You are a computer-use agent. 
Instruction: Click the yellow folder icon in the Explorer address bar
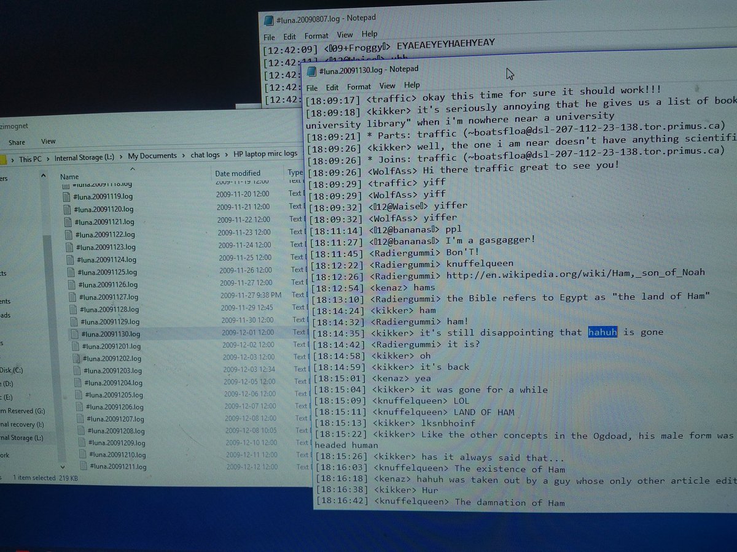[x=3, y=159]
